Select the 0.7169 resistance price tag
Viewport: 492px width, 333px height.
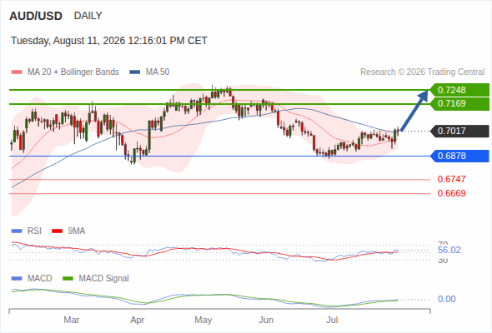(459, 104)
